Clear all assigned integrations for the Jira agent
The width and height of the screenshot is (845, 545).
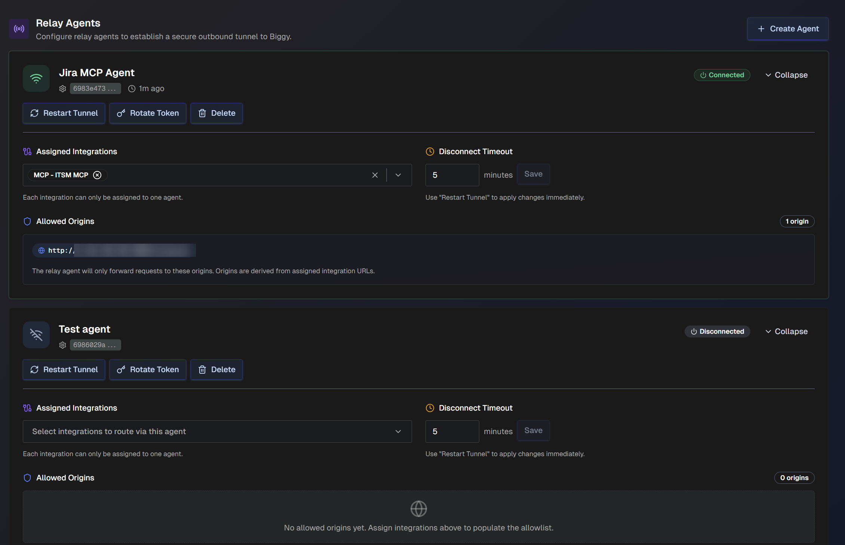[375, 175]
